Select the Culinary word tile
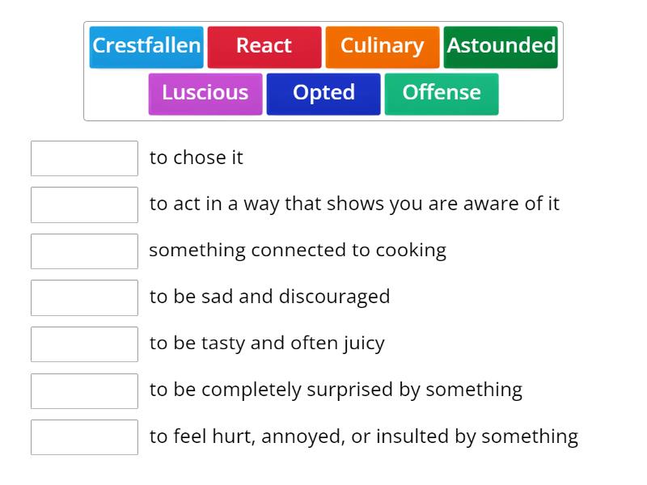Image resolution: width=647 pixels, height=485 pixels. point(382,46)
